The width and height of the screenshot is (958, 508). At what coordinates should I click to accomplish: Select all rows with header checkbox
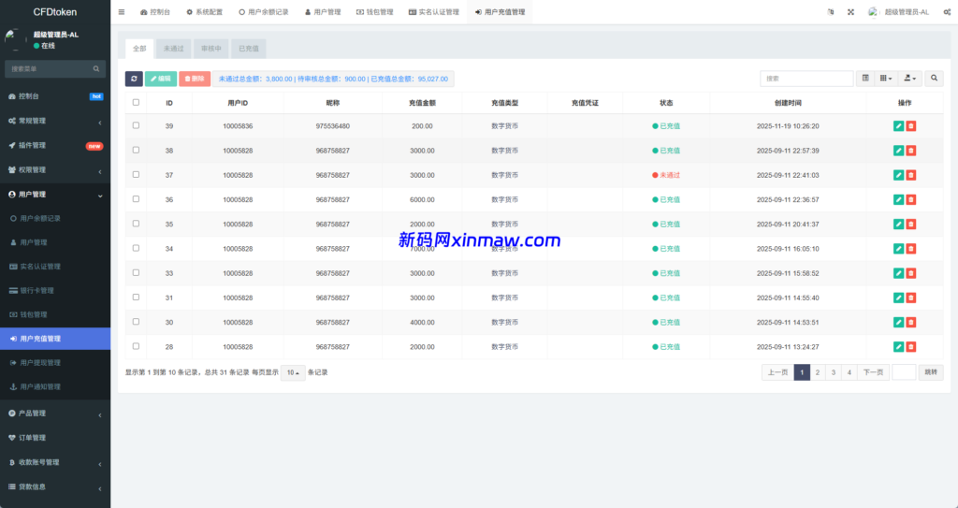(x=136, y=102)
